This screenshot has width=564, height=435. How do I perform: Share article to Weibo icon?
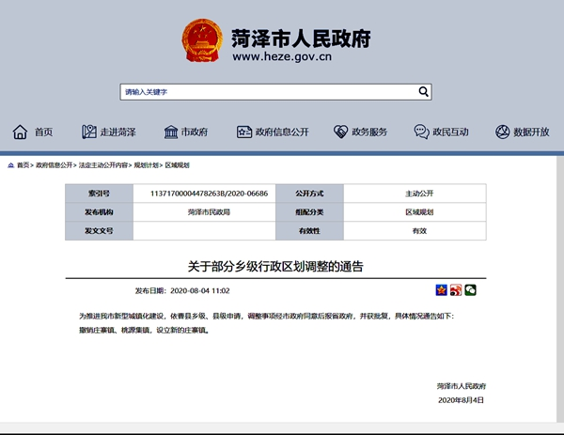click(x=456, y=290)
